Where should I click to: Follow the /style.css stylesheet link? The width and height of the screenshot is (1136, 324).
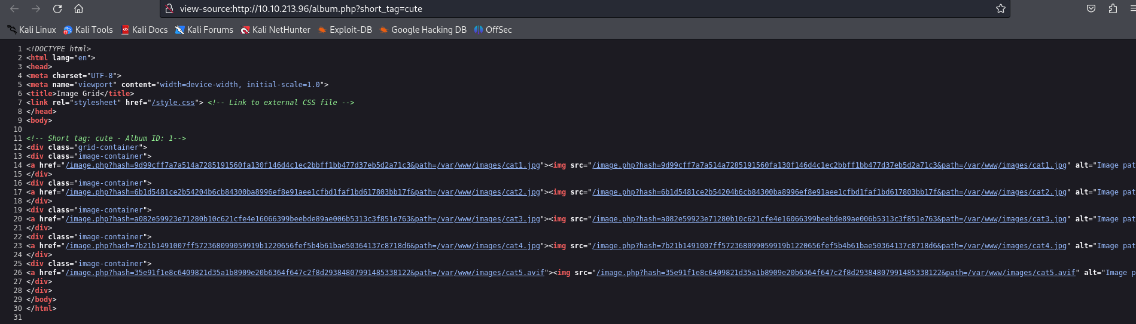pos(173,103)
